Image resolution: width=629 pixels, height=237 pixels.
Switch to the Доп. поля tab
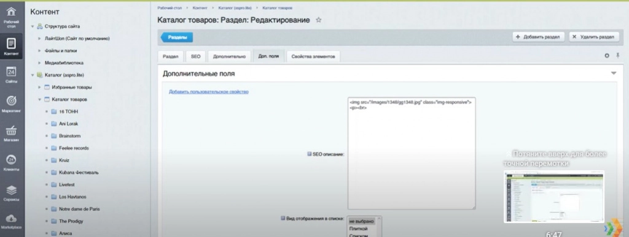pos(268,56)
